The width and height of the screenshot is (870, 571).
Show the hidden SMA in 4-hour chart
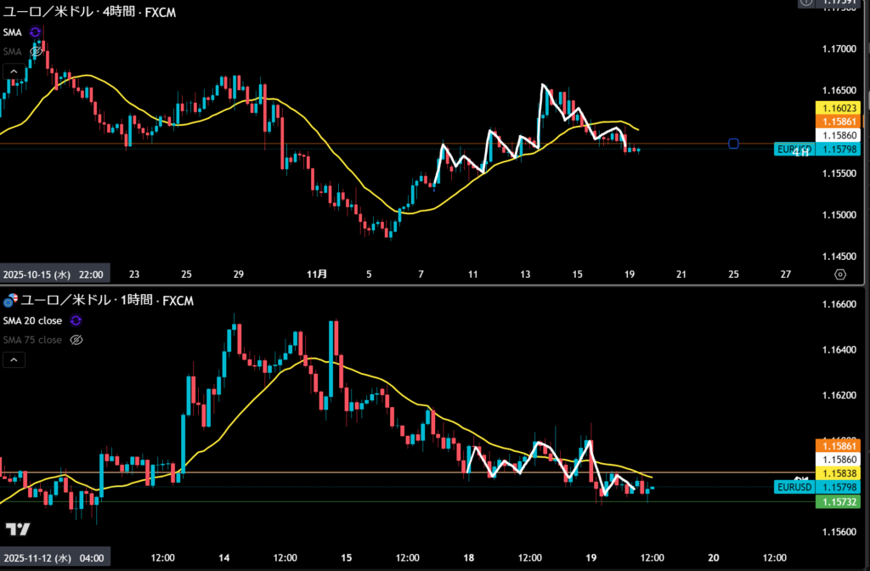point(36,51)
